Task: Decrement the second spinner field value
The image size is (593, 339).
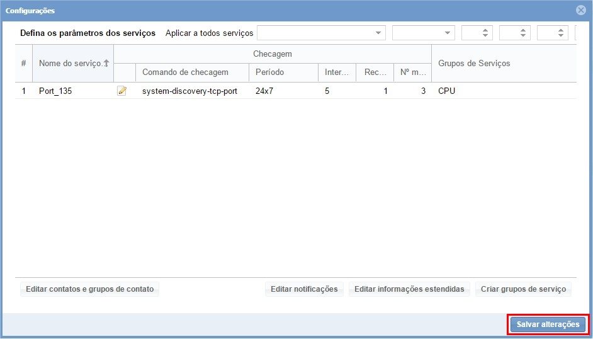Action: (523, 36)
